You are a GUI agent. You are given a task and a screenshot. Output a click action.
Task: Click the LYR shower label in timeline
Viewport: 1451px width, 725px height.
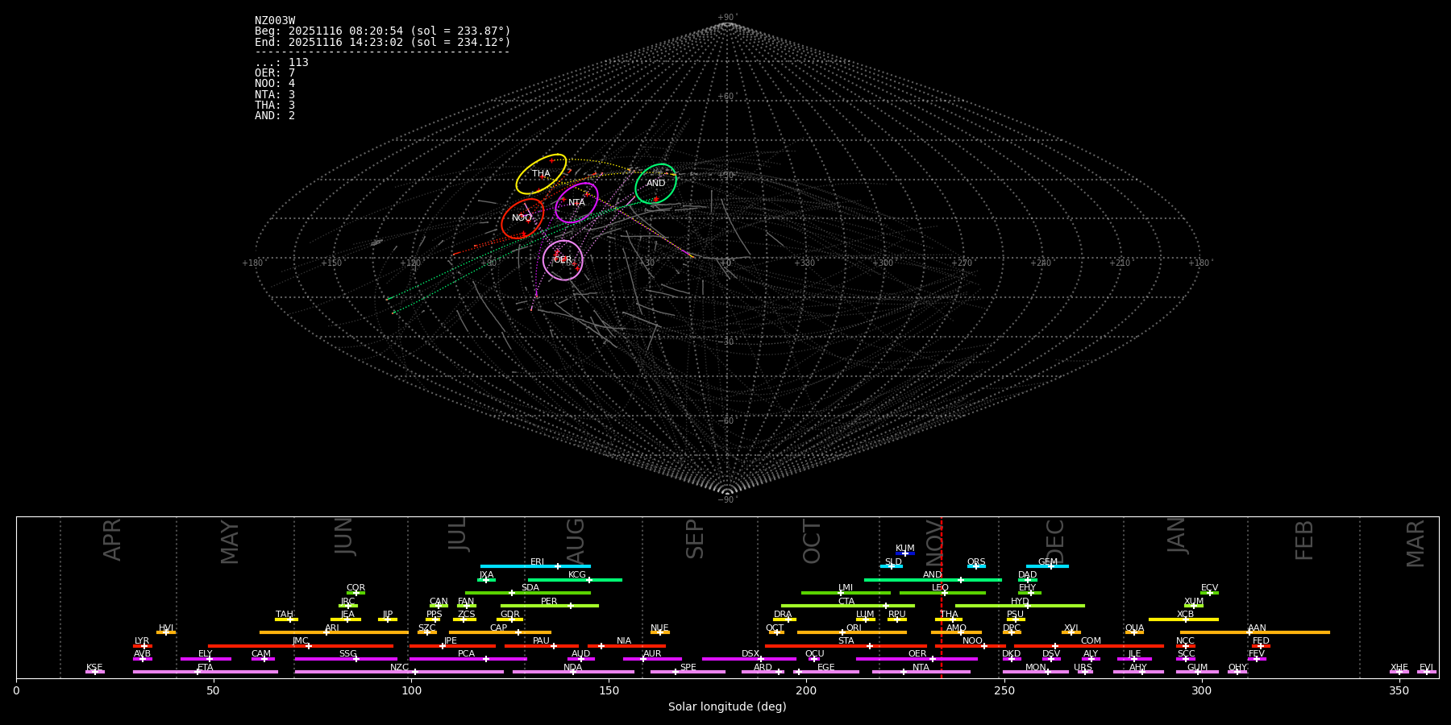pos(142,641)
